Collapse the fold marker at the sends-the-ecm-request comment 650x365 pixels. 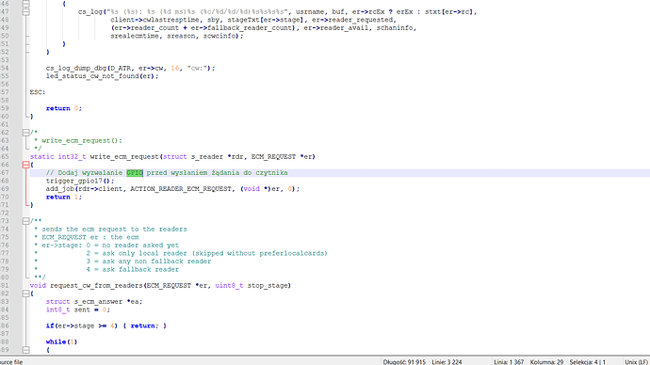pos(25,221)
